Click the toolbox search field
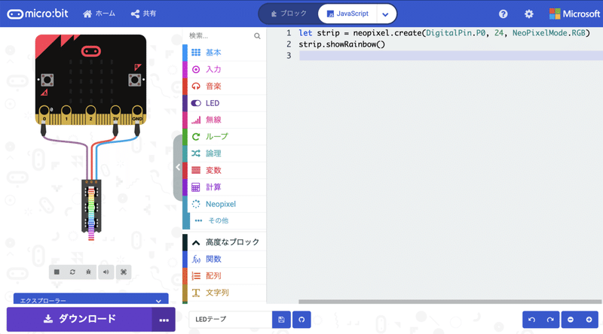 pyautogui.click(x=219, y=35)
